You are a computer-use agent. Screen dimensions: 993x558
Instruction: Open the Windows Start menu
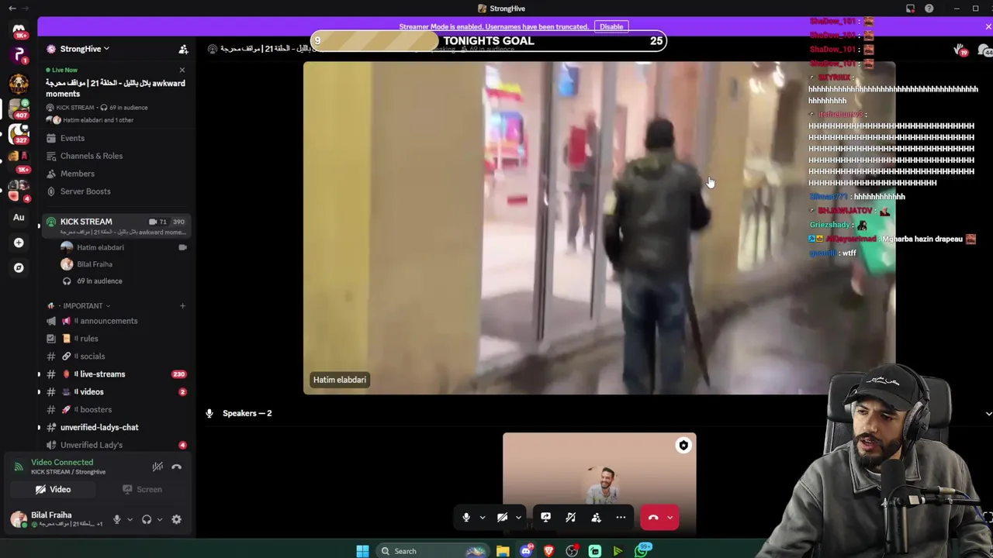[x=362, y=551]
